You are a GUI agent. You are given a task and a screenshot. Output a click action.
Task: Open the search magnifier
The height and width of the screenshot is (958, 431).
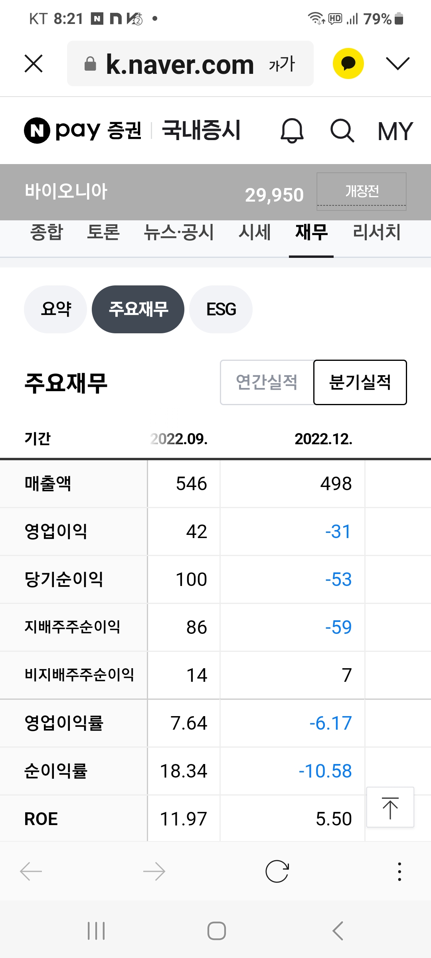tap(342, 131)
